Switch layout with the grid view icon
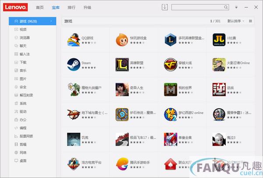Screen dimensions: 263x178 tap(250, 21)
